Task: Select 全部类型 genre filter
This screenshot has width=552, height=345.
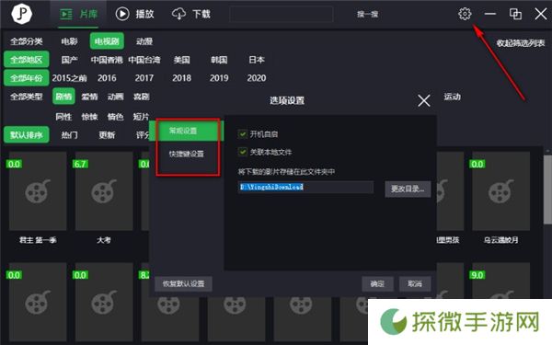Action: coord(27,97)
